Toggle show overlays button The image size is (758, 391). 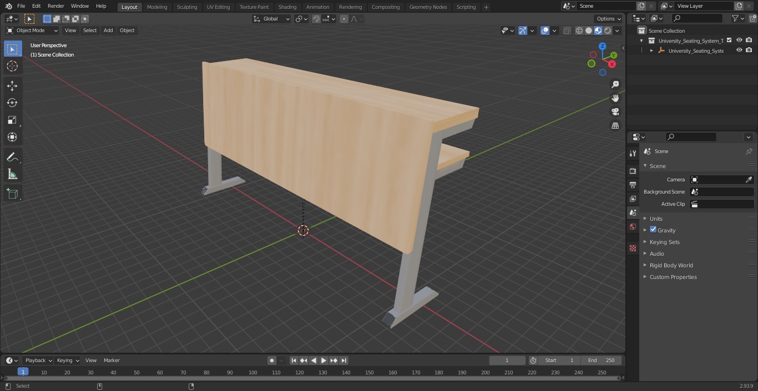(x=545, y=31)
